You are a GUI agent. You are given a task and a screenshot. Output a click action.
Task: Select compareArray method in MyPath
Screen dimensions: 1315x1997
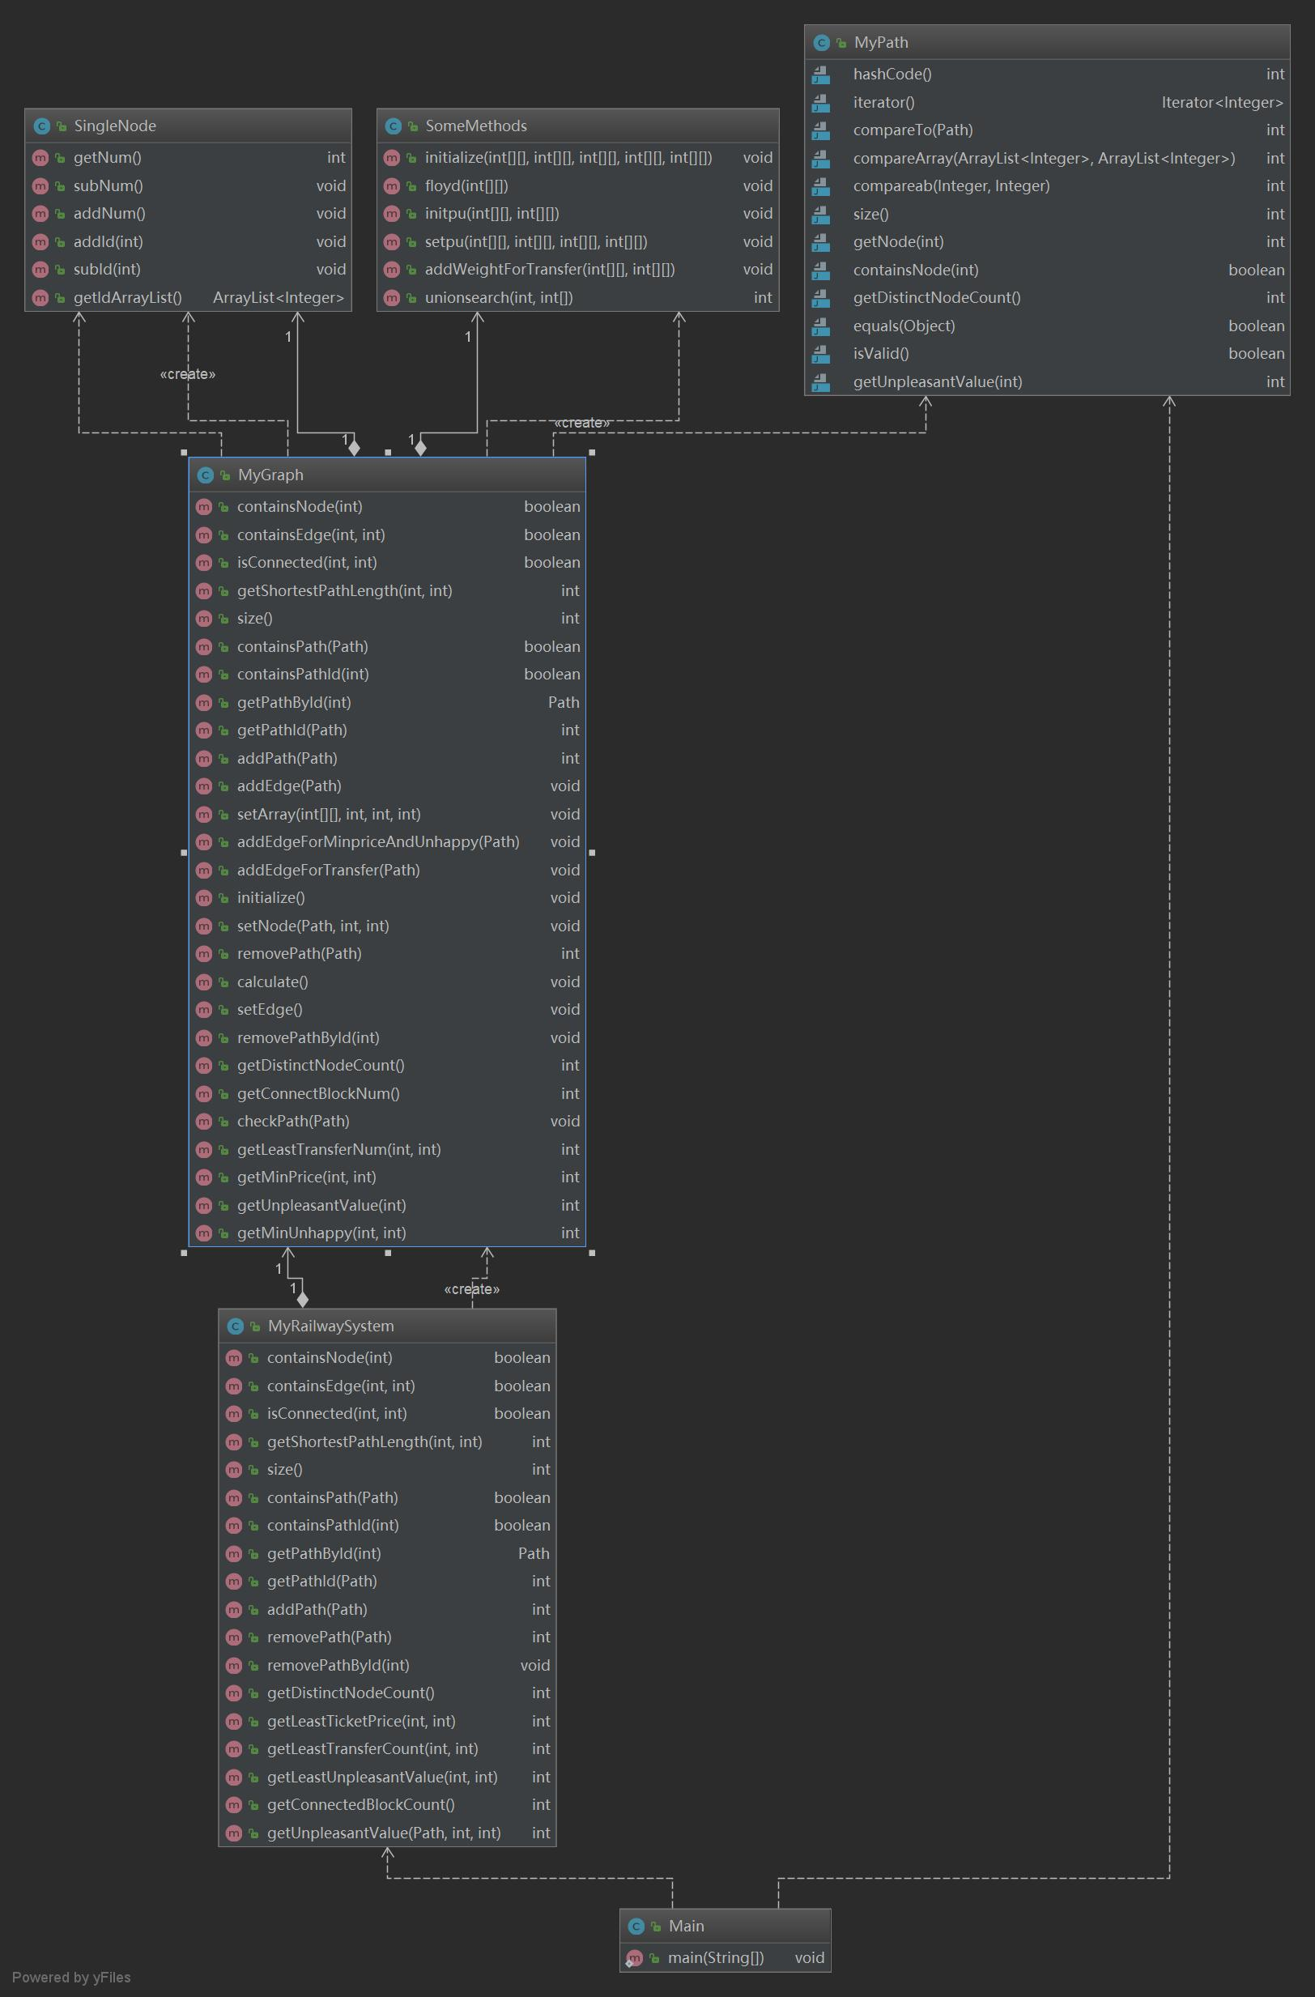pyautogui.click(x=1043, y=159)
